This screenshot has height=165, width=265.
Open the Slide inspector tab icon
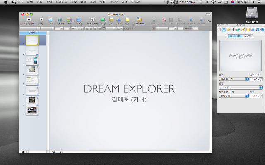coord(224,30)
